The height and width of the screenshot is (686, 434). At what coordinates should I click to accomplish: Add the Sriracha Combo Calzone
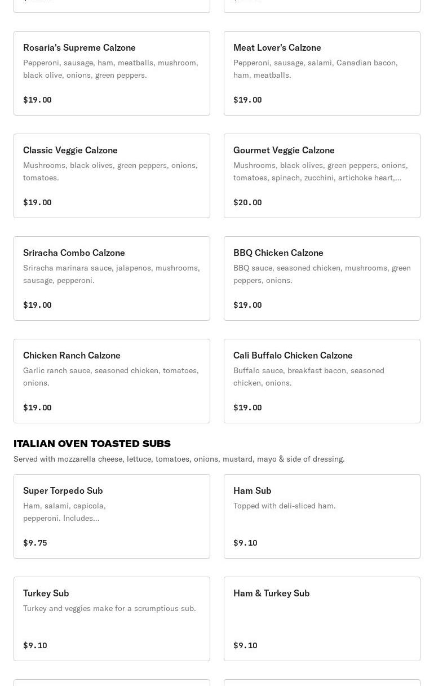(x=112, y=278)
